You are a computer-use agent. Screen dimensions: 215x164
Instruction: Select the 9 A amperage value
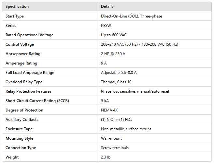(104, 63)
